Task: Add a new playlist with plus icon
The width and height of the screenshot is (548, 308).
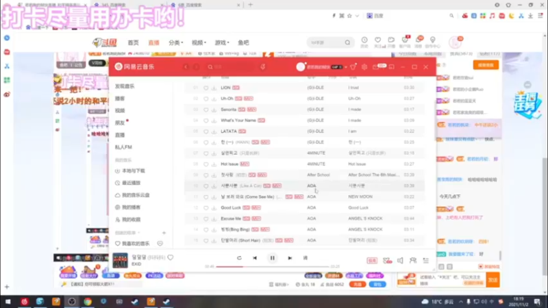Action: point(164,233)
